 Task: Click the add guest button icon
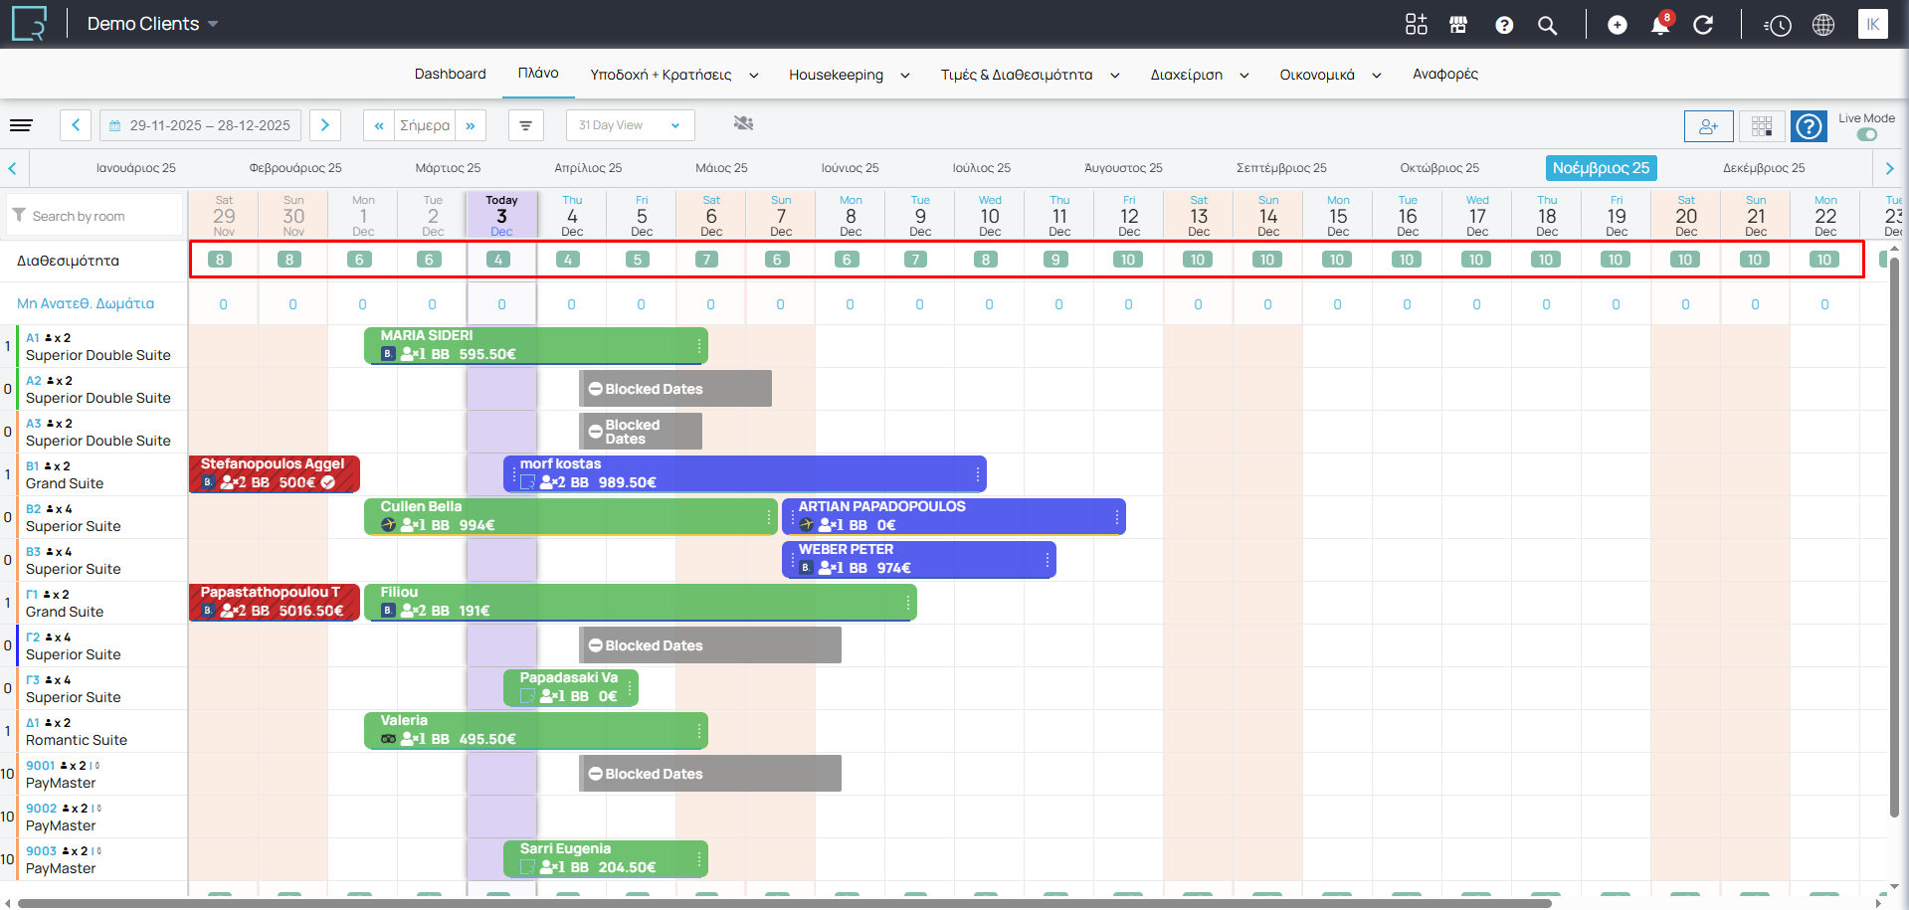[1708, 126]
